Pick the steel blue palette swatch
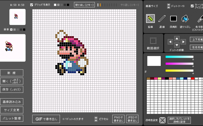This screenshot has width=203, height=126. [178, 78]
